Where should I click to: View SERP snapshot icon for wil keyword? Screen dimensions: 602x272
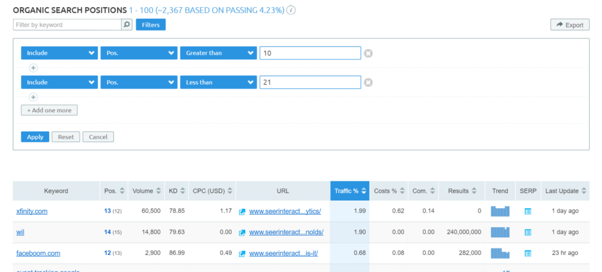(x=528, y=233)
